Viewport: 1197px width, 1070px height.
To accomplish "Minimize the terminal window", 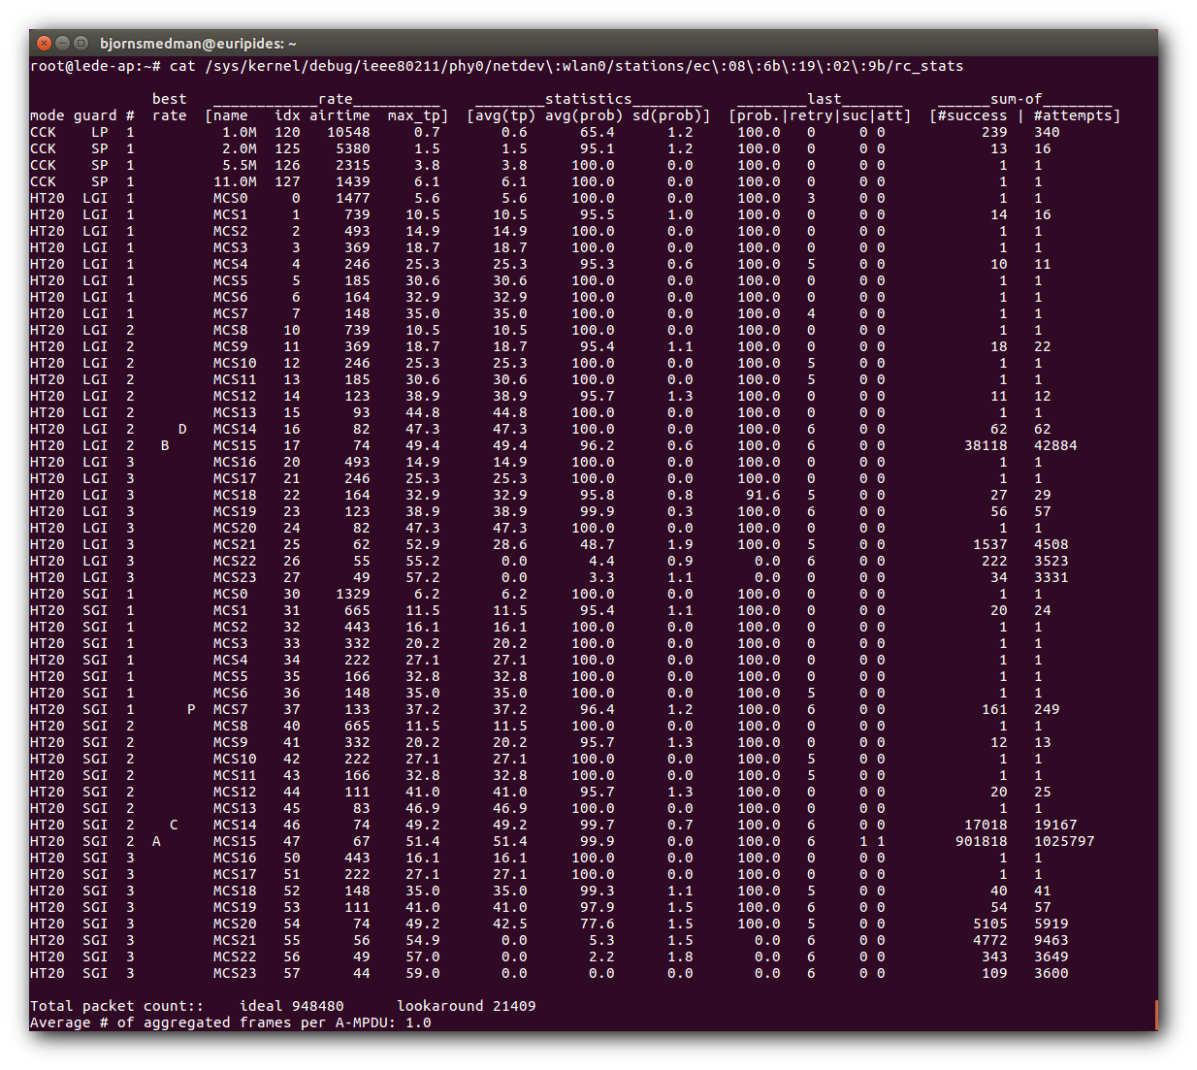I will pos(62,43).
